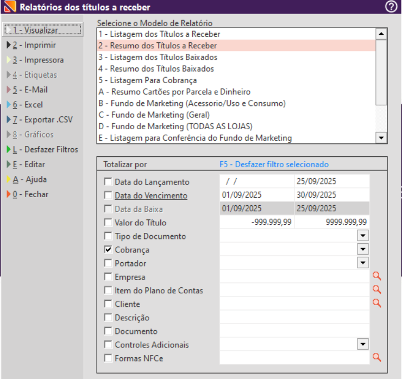Viewport: 402px width, 379px height.
Task: Choose 3 - Listagem dos Títulos Baixados
Action: coord(236,57)
